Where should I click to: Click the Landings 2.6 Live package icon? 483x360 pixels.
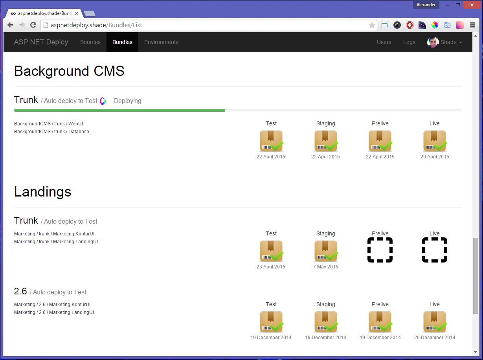pyautogui.click(x=435, y=322)
